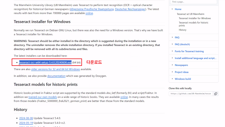Open the 2024-05-19 history entry
The width and height of the screenshot is (225, 127).
point(26,123)
